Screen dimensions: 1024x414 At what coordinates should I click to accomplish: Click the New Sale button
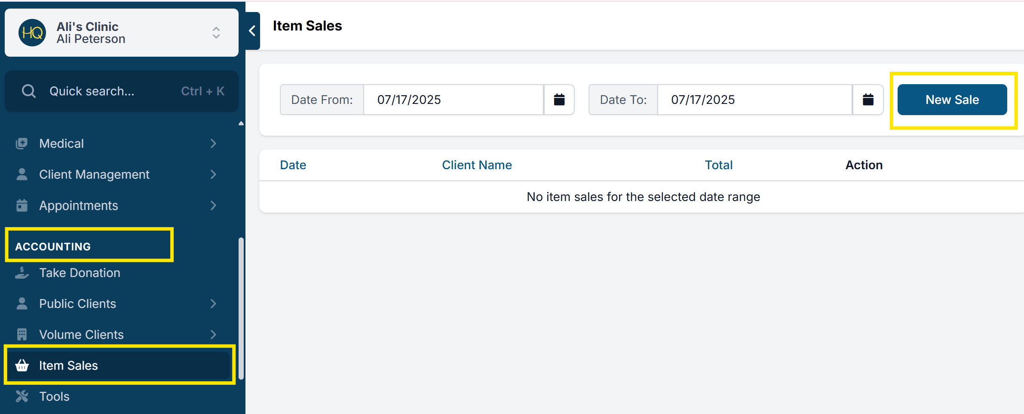(952, 100)
